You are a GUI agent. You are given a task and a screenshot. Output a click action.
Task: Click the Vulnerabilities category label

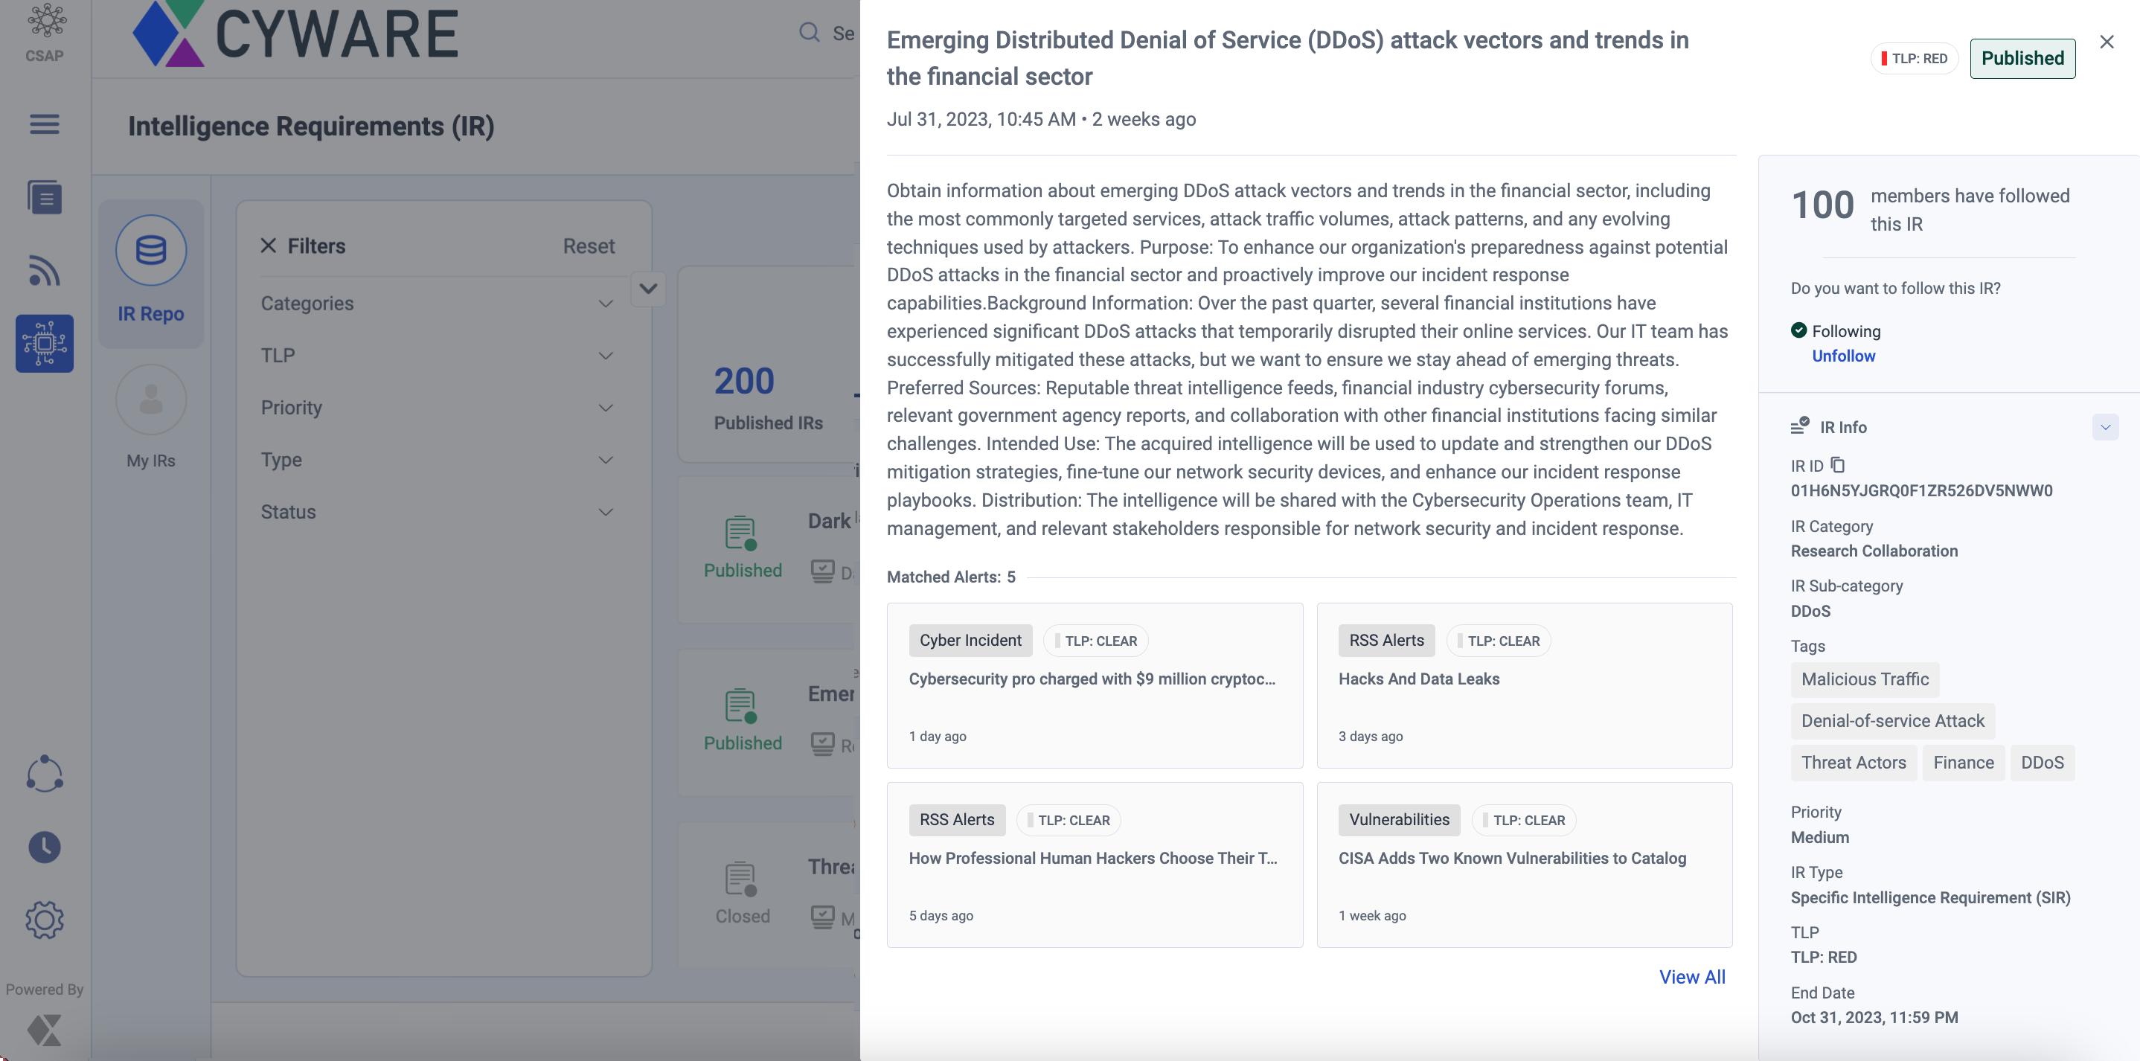tap(1399, 820)
